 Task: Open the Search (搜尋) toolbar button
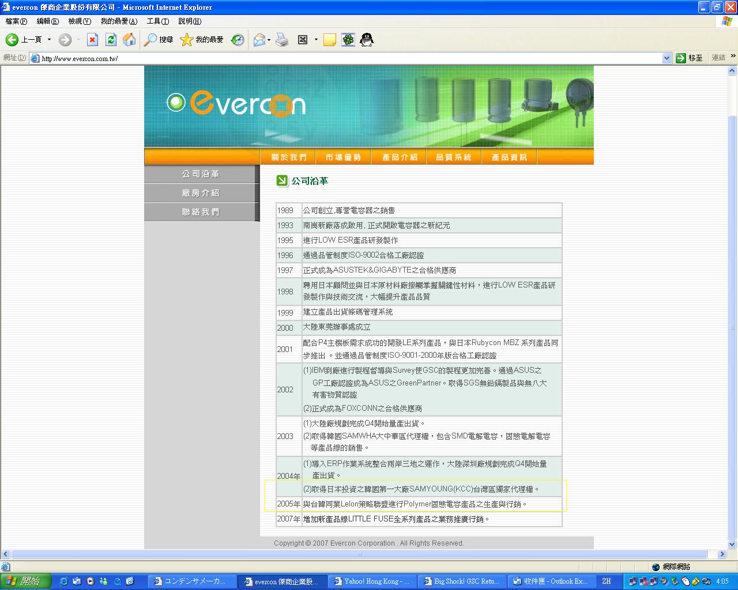[x=159, y=40]
